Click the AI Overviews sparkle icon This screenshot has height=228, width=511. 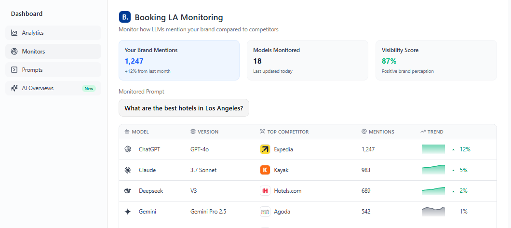[x=14, y=88]
